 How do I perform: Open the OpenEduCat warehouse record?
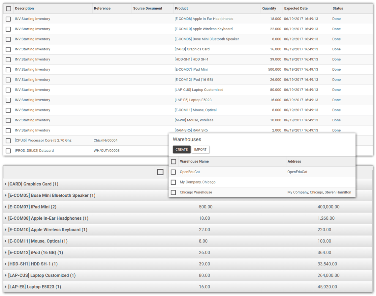pyautogui.click(x=189, y=172)
